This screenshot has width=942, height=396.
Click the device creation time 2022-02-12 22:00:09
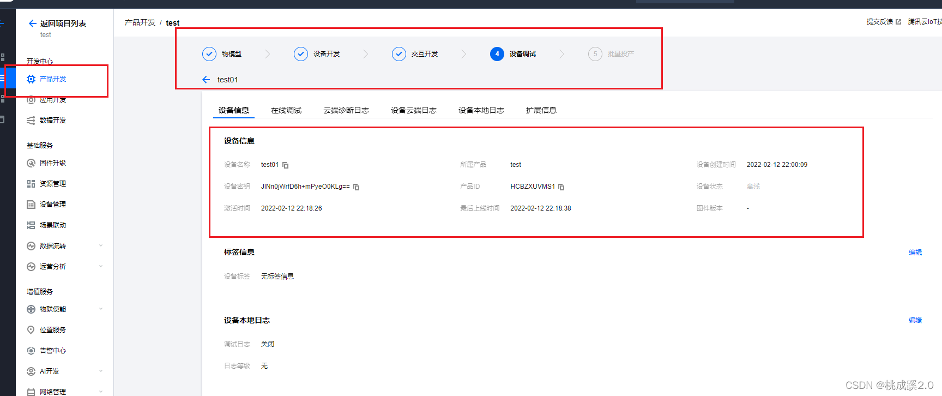pos(777,165)
